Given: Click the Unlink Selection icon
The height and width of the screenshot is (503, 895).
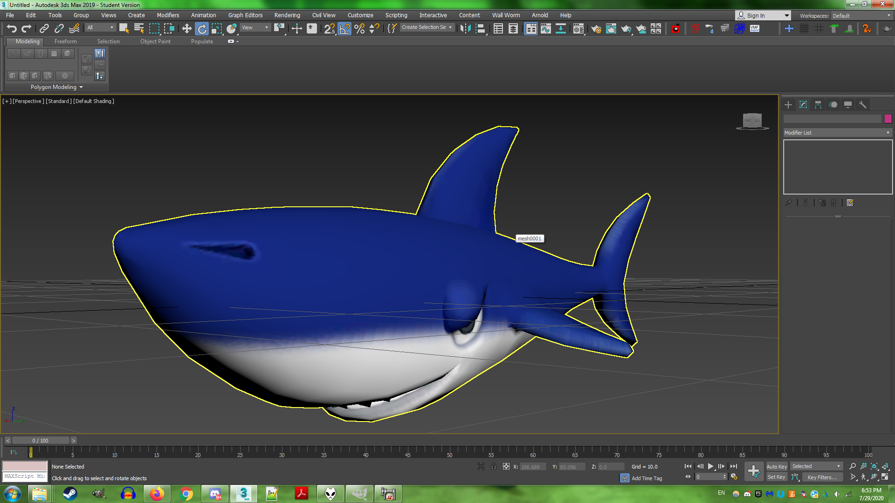Looking at the screenshot, I should click(x=59, y=29).
